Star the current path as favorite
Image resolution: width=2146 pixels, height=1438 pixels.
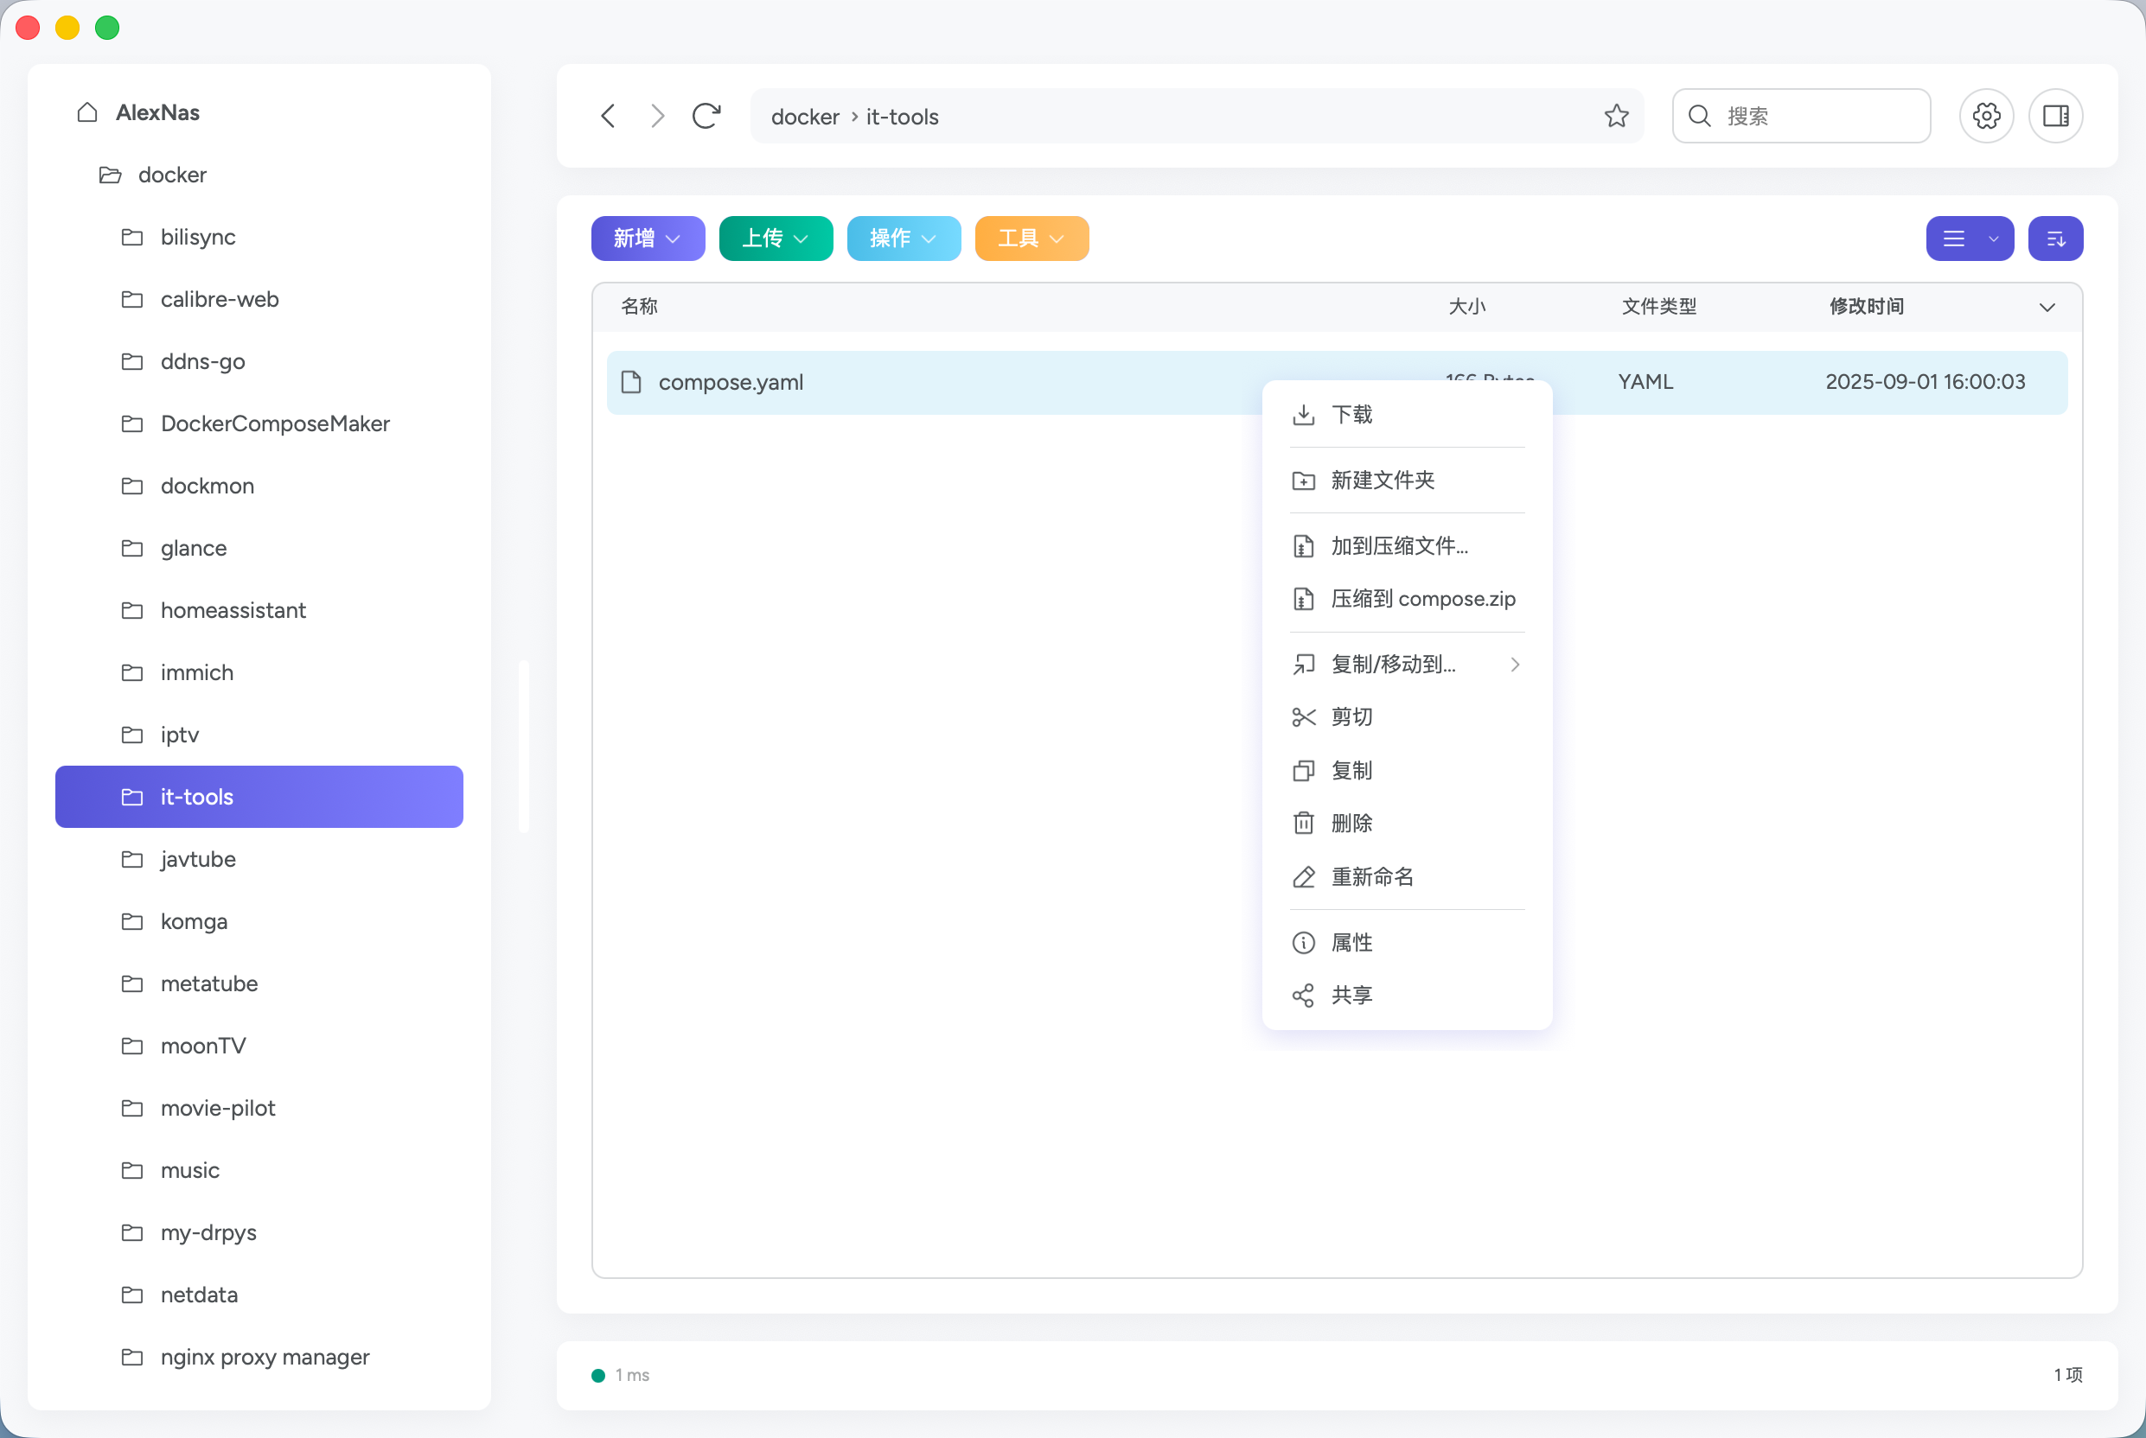coord(1616,117)
